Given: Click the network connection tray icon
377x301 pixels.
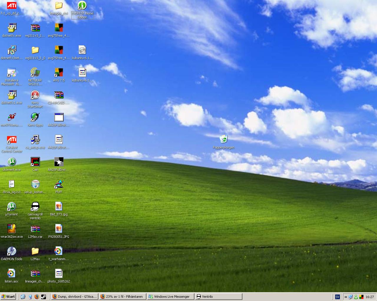Looking at the screenshot, I should 351,297.
